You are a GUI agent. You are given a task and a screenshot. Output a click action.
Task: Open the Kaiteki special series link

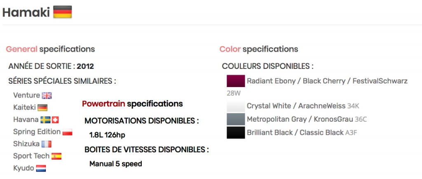point(24,107)
